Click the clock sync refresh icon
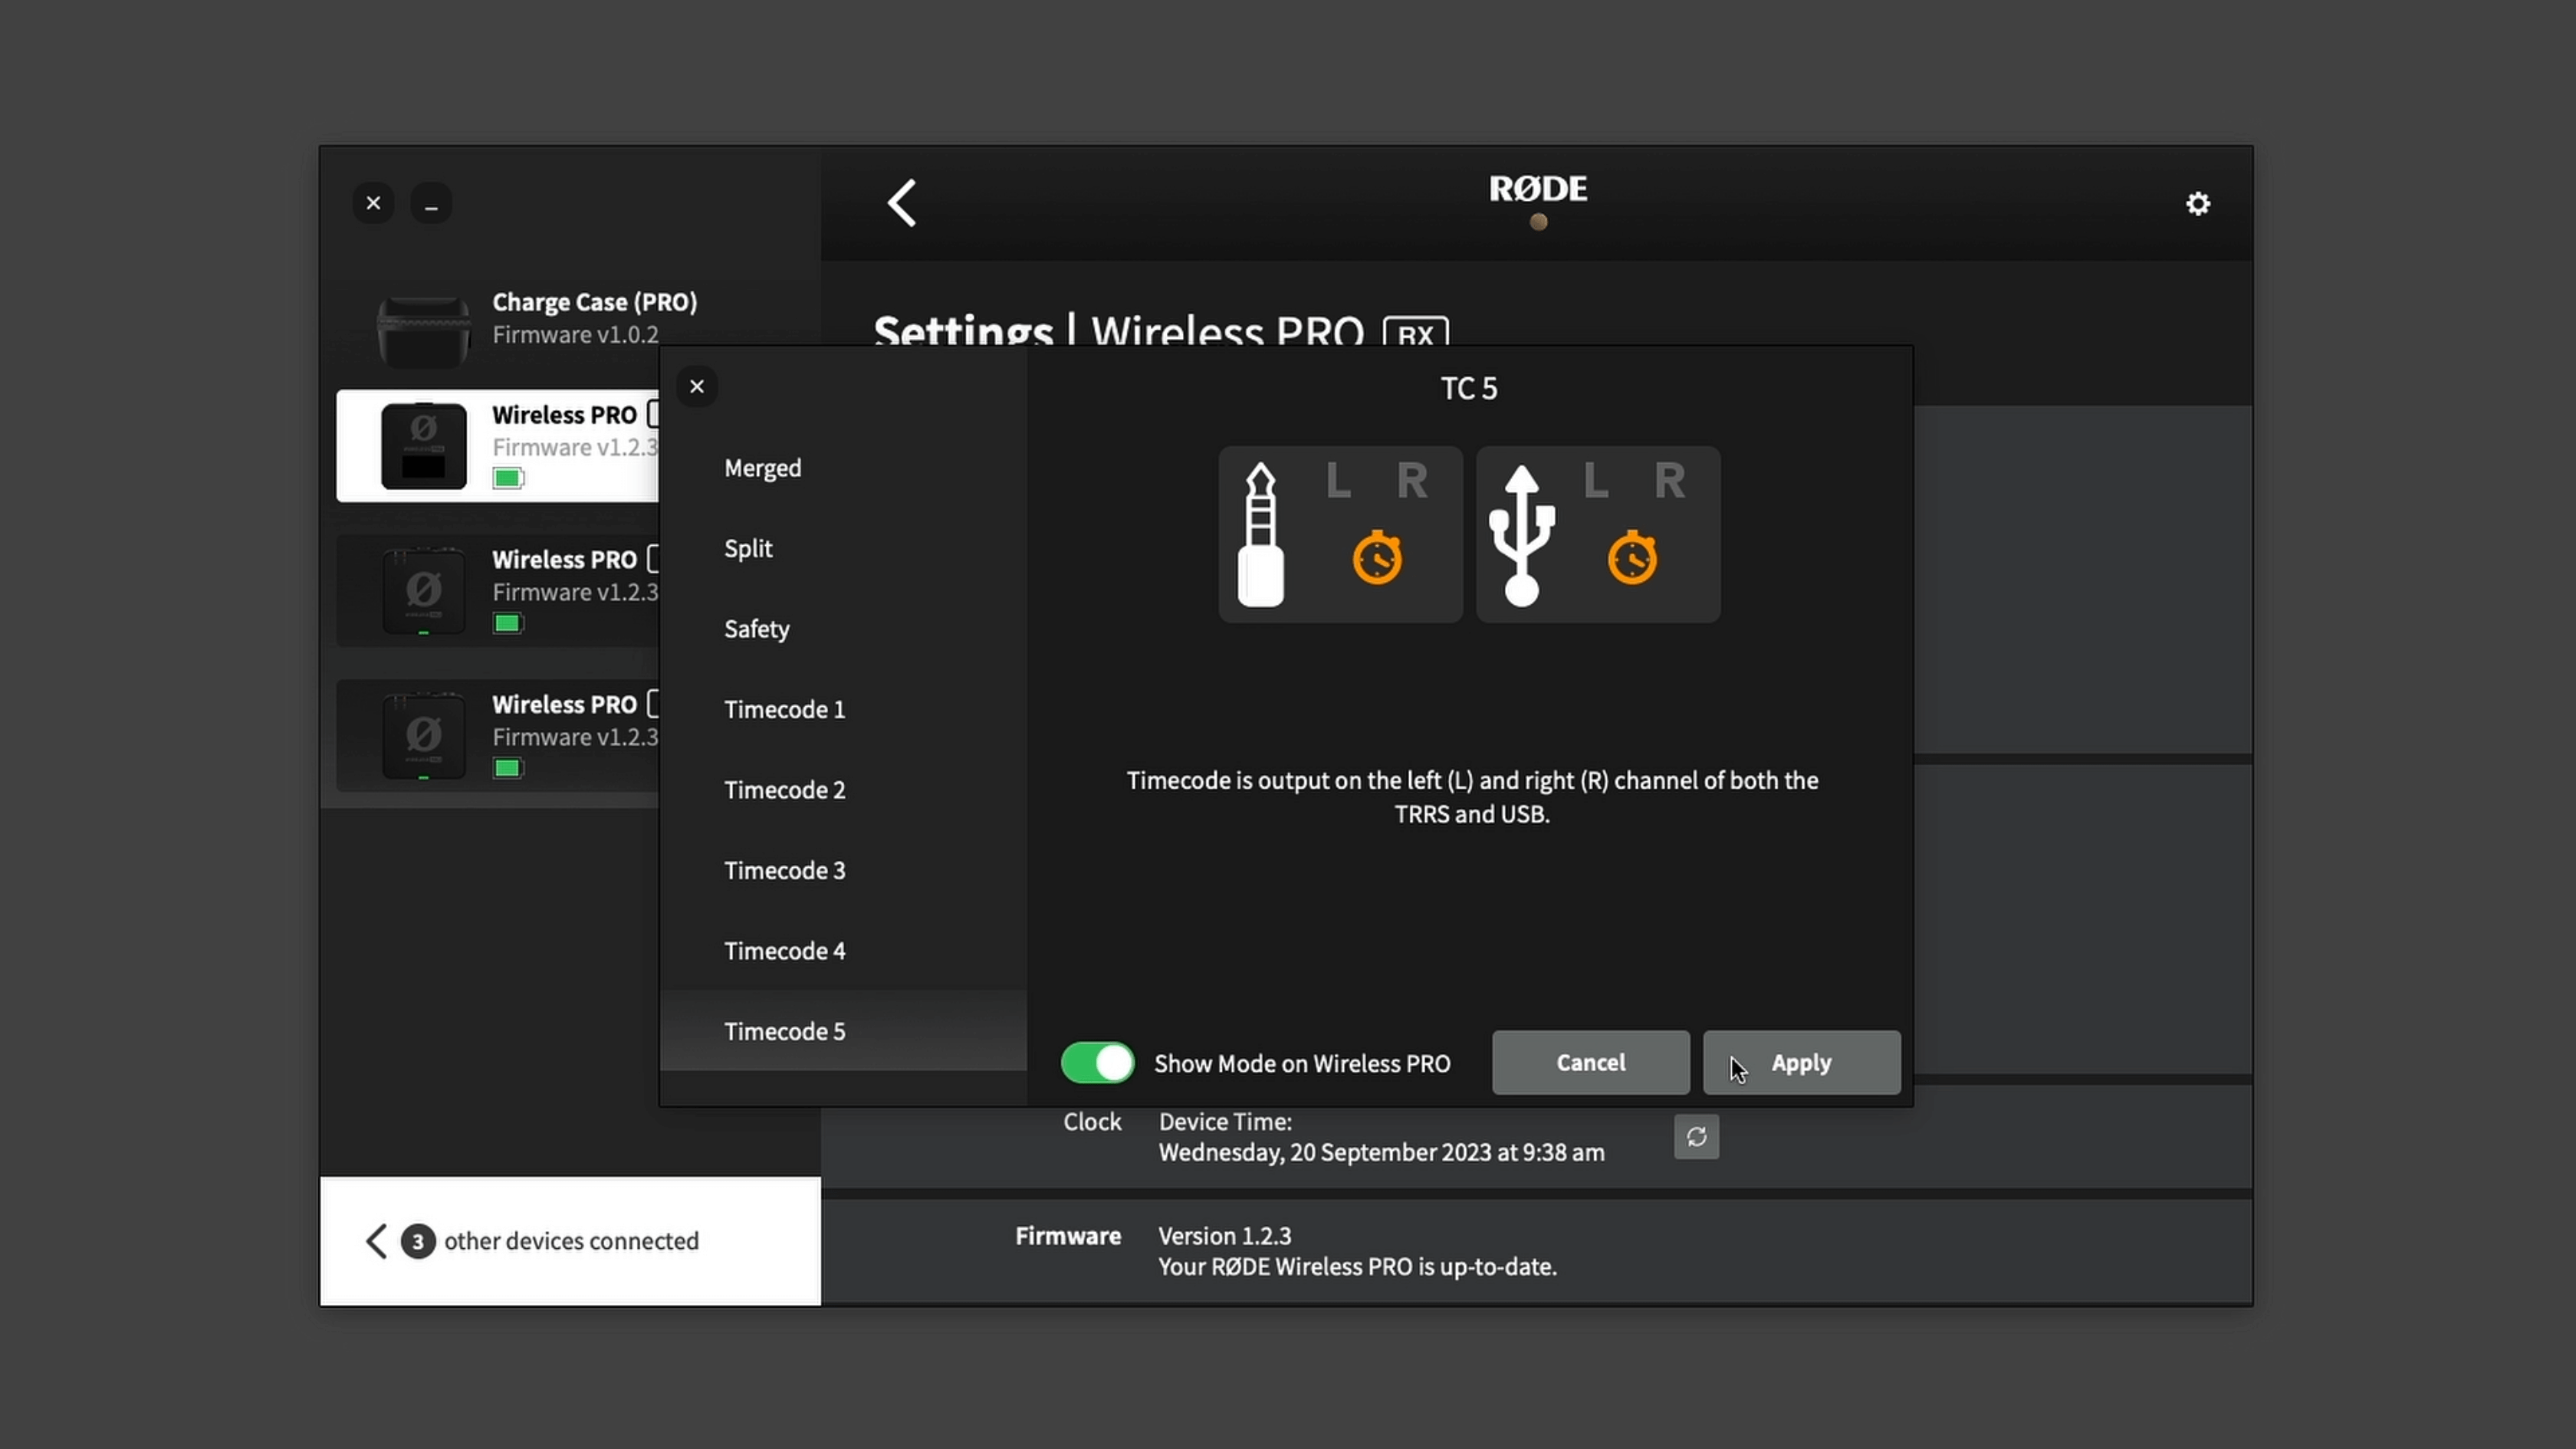 coord(1696,1137)
